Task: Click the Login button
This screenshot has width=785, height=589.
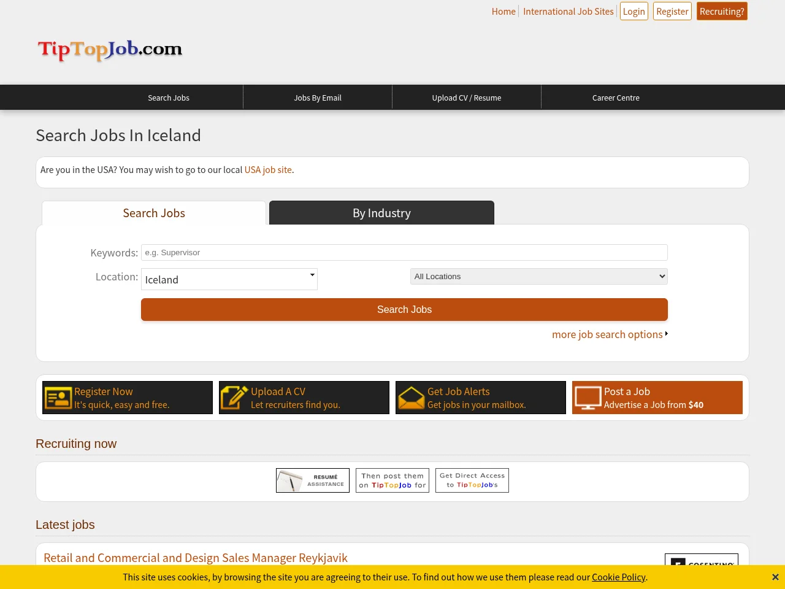Action: (x=634, y=11)
